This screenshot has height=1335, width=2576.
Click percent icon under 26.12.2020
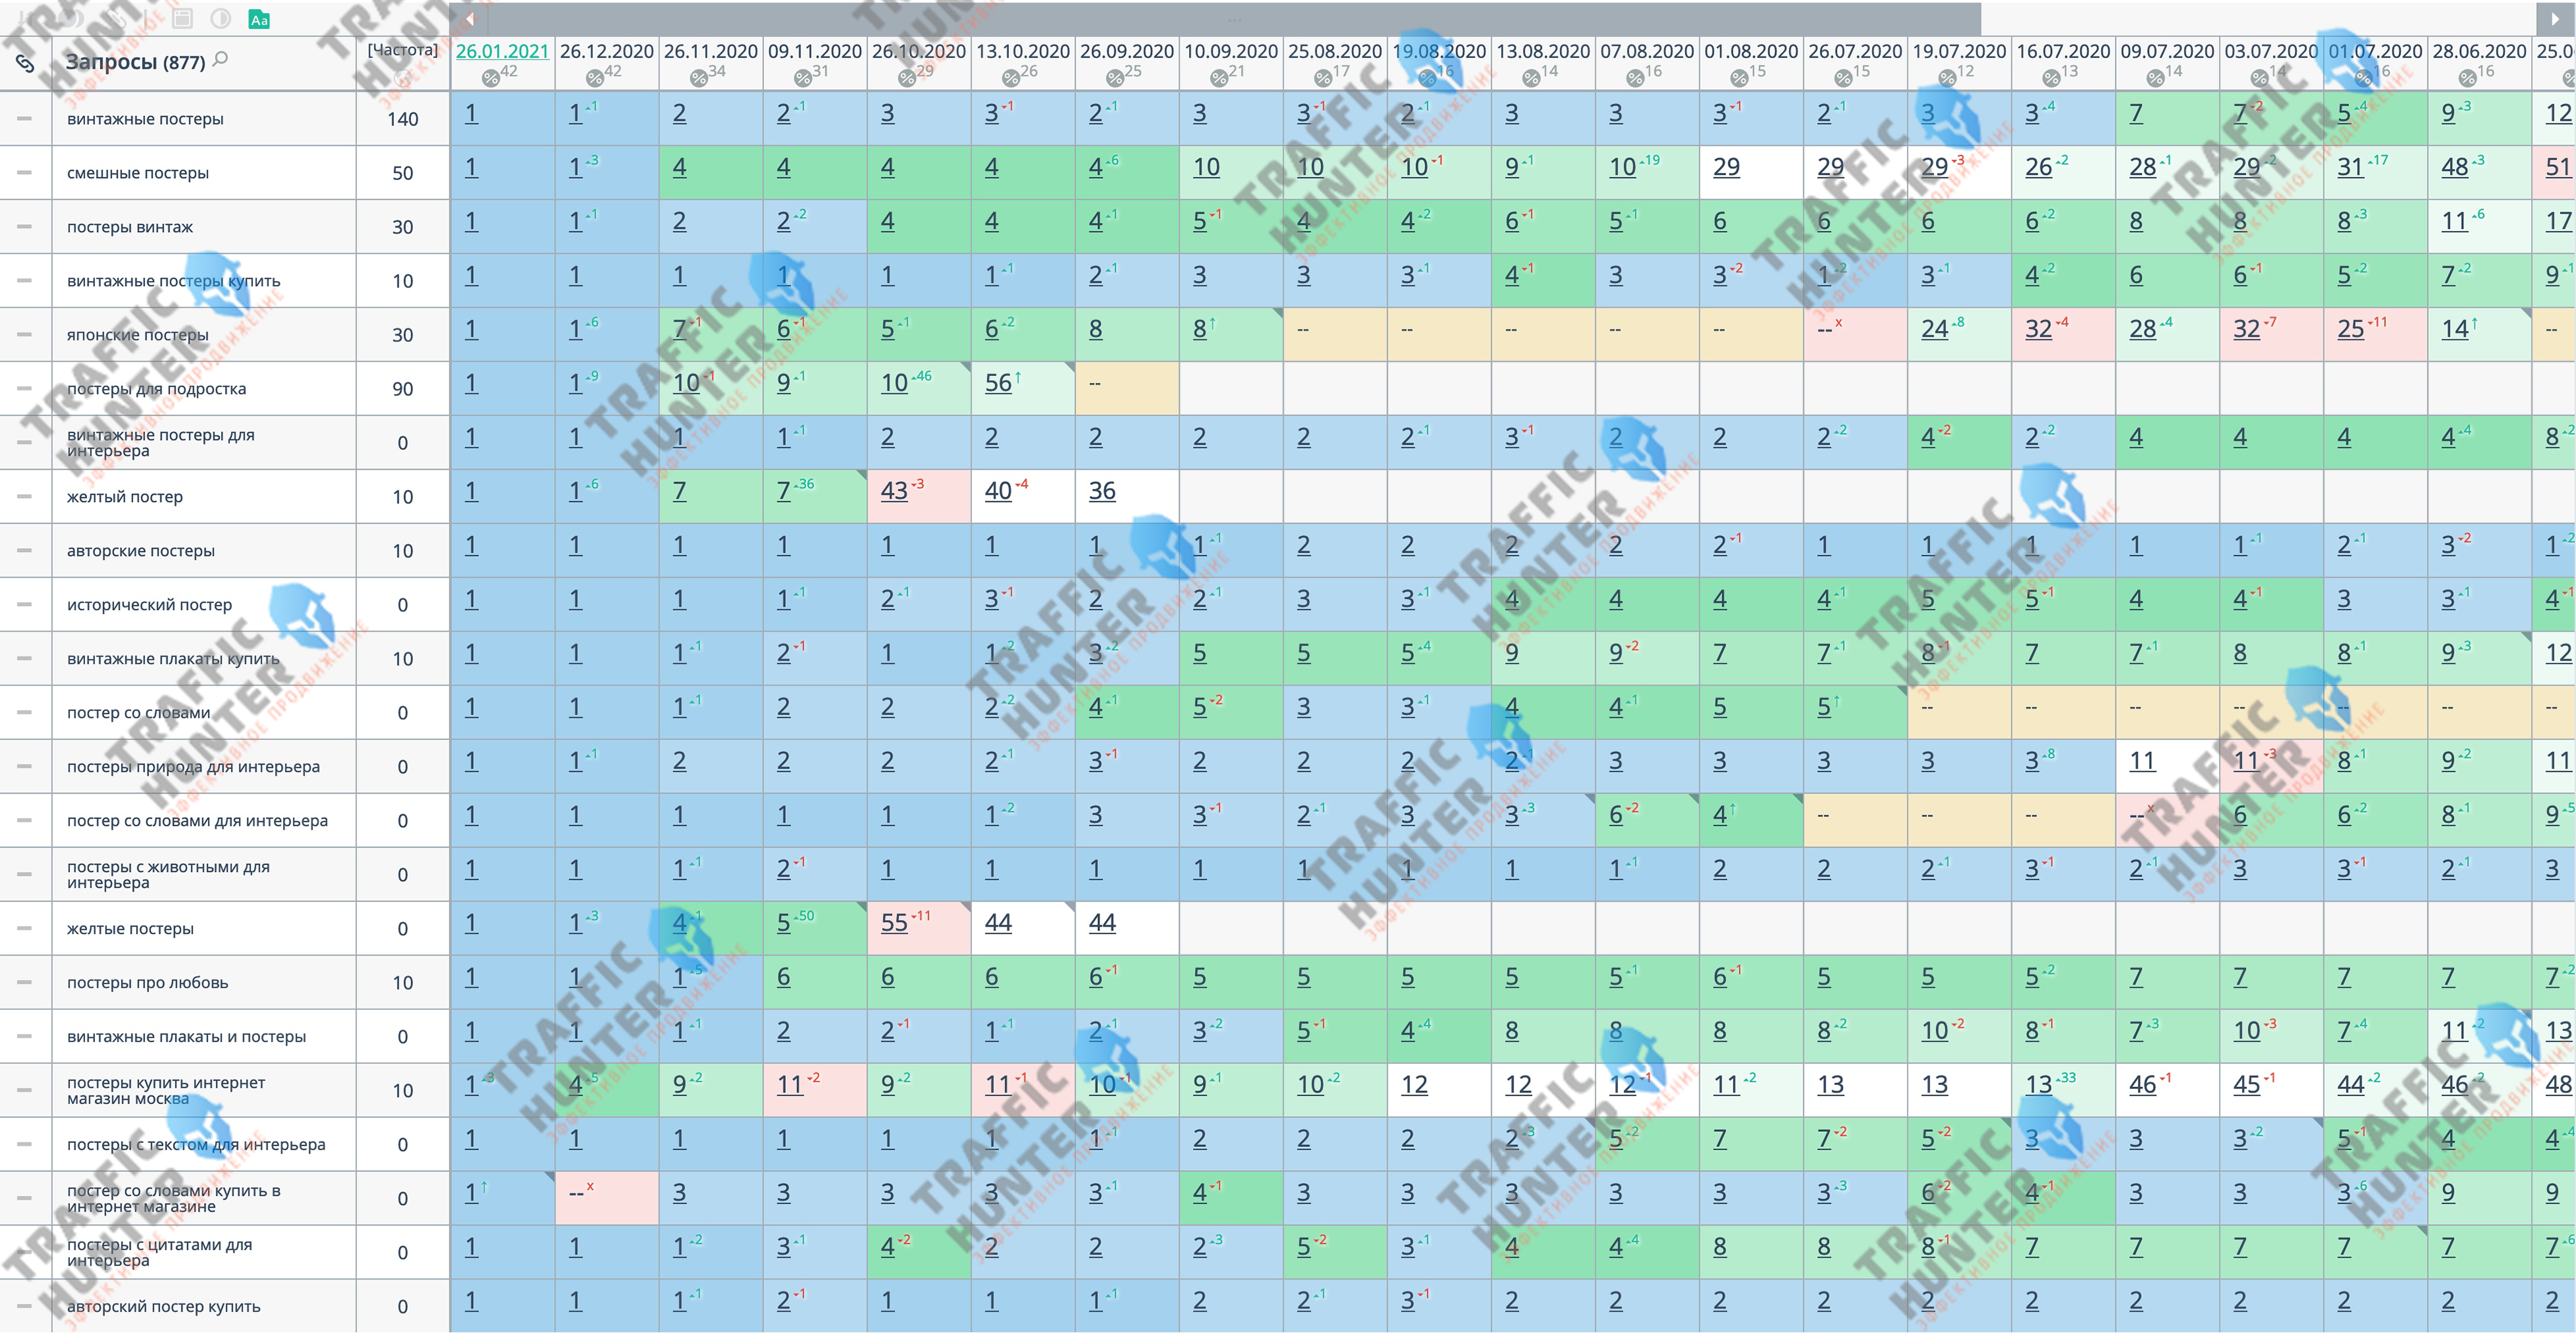click(x=594, y=78)
